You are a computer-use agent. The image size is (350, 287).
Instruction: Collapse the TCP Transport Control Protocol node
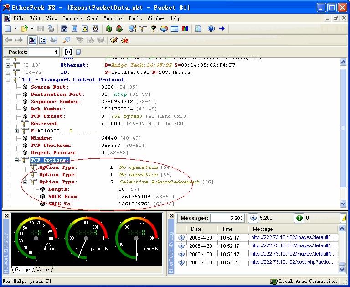click(8, 80)
